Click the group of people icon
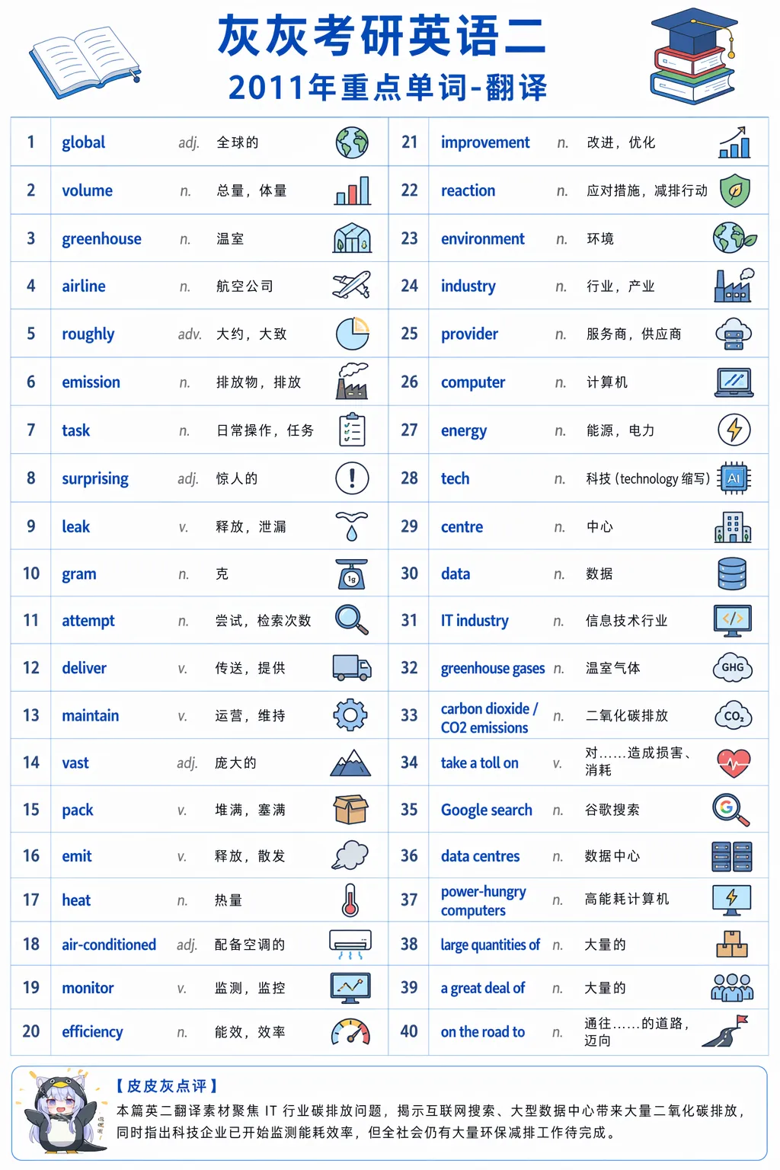The width and height of the screenshot is (780, 1170). [732, 988]
